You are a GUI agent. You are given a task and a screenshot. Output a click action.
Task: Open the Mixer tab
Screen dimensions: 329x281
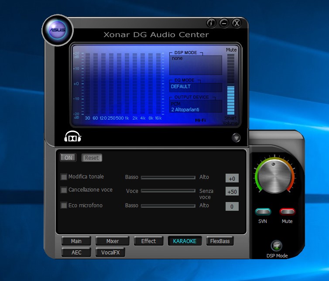(x=113, y=241)
